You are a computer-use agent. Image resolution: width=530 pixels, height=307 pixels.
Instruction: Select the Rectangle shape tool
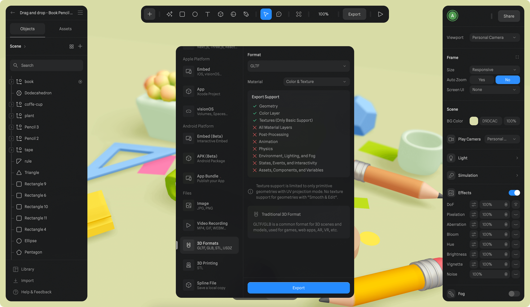click(182, 14)
